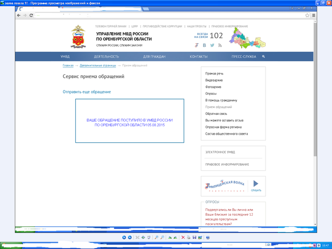
Task: Click the browser forward arrow
Action: [25, 15]
